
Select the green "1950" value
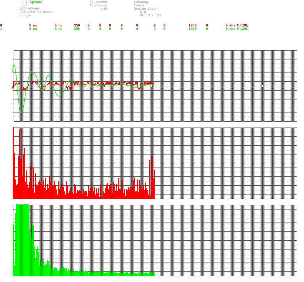click(192, 29)
